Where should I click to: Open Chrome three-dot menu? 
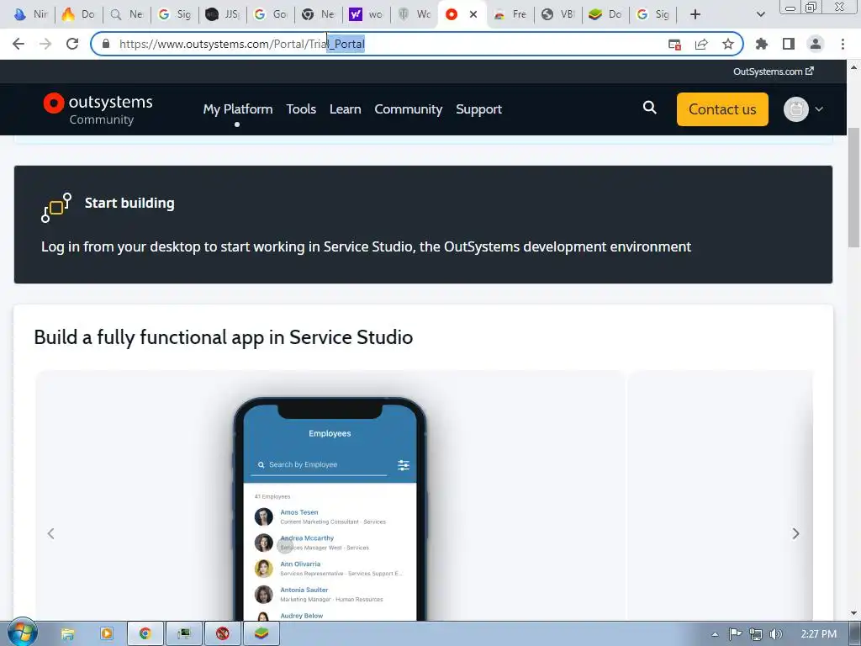tap(843, 44)
